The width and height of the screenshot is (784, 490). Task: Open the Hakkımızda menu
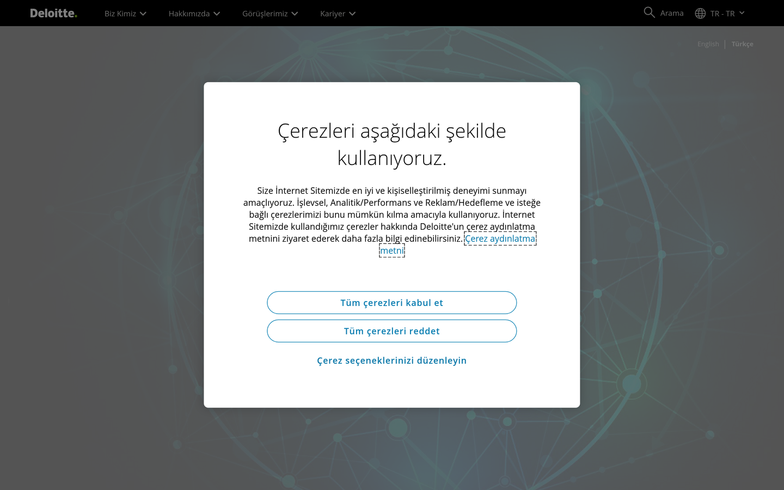click(189, 14)
